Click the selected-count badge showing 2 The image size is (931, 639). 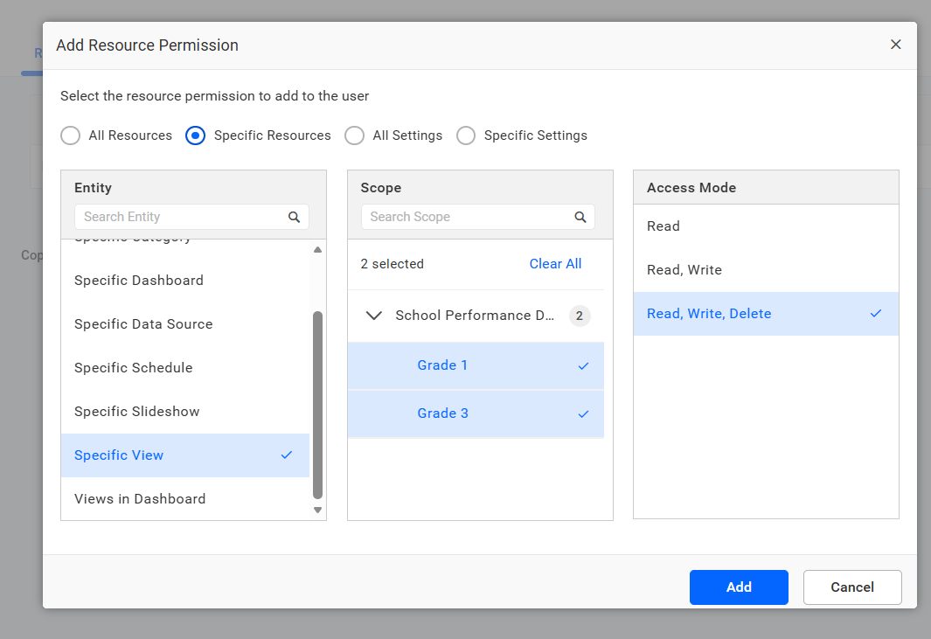point(580,316)
